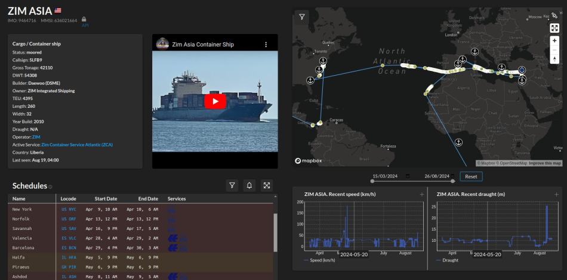Viewport: 567px width, 280px height.
Task: Zoom in on the map
Action: [x=554, y=41]
